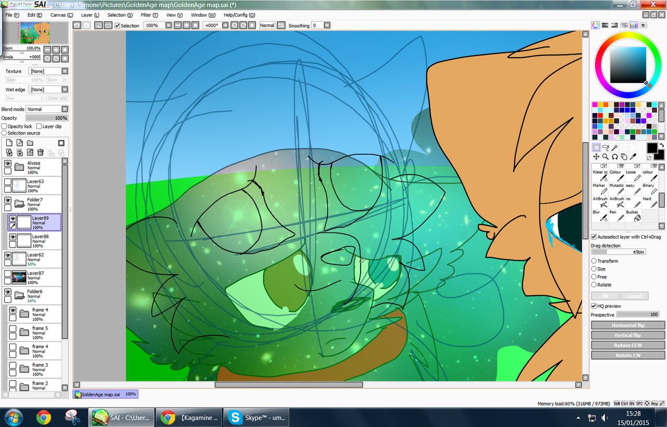The width and height of the screenshot is (667, 427).
Task: Hide the Alyssa folder with its eye icon
Action: (x=8, y=164)
